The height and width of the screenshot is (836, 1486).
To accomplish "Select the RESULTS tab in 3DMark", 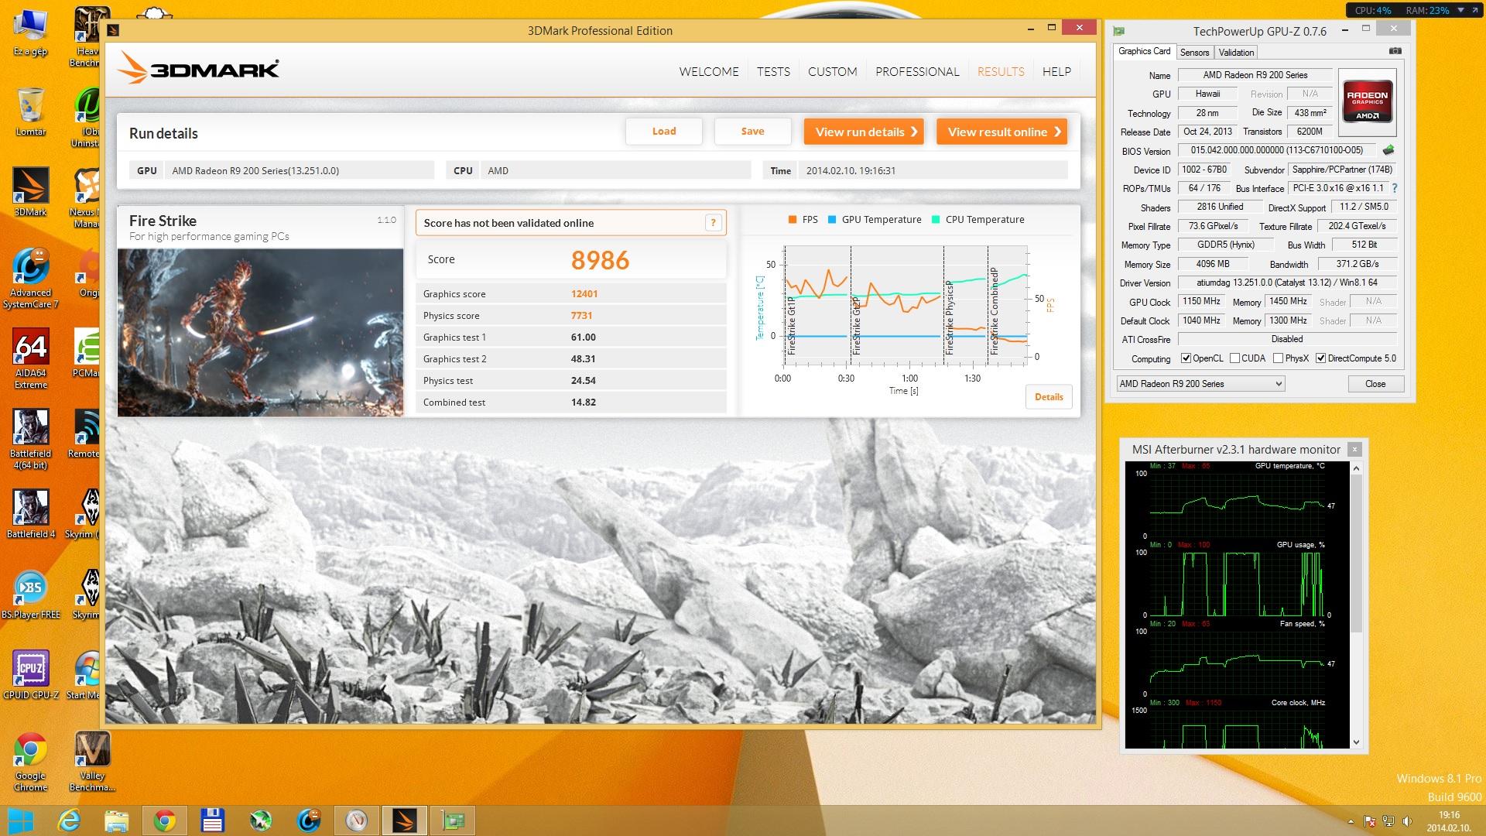I will (1001, 71).
